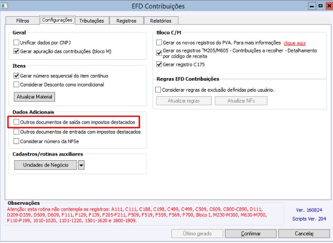Maximize the EFD Contribuições window

(x=320, y=6)
